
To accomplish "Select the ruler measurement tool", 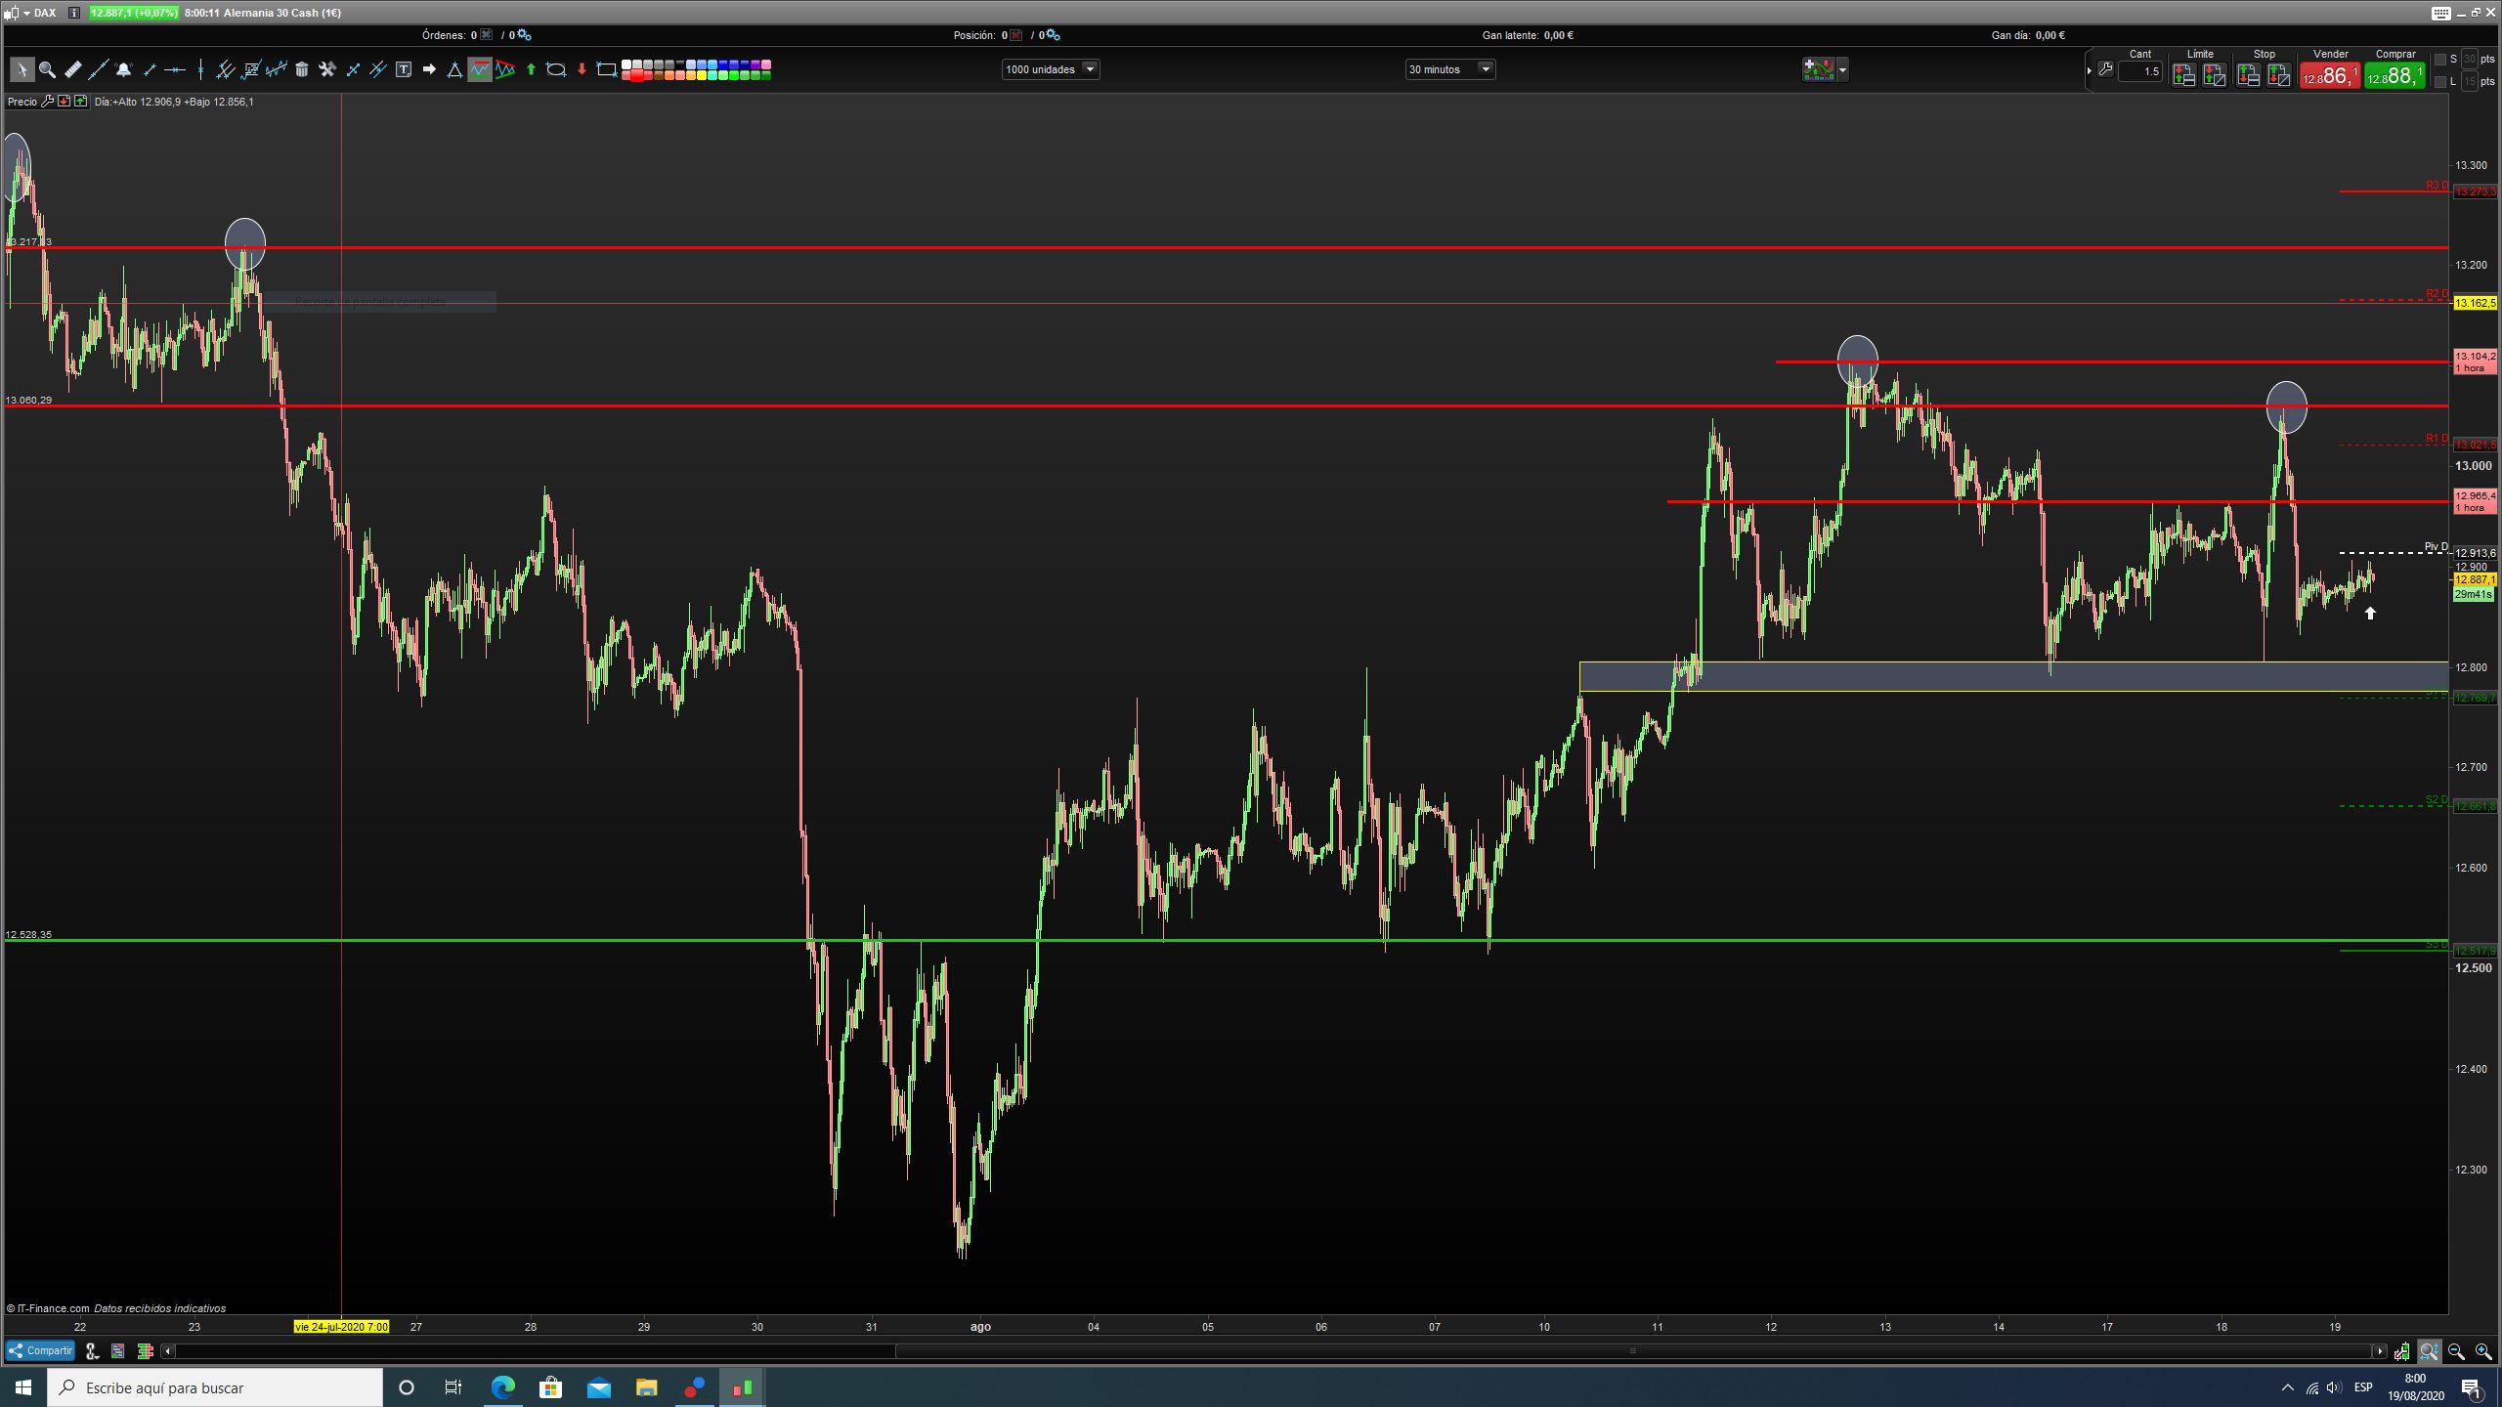I will click(x=72, y=69).
